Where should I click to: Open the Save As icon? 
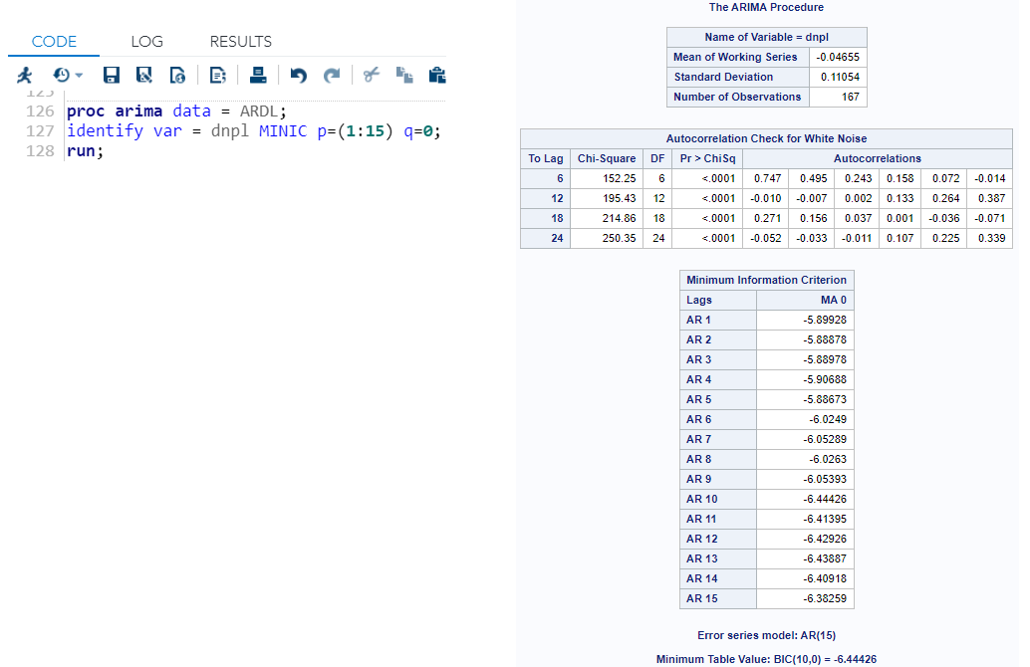[142, 75]
